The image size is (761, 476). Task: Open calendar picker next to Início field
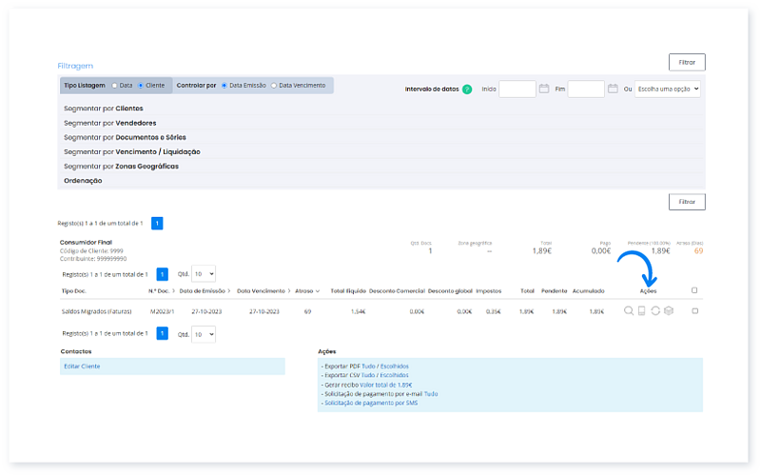544,89
